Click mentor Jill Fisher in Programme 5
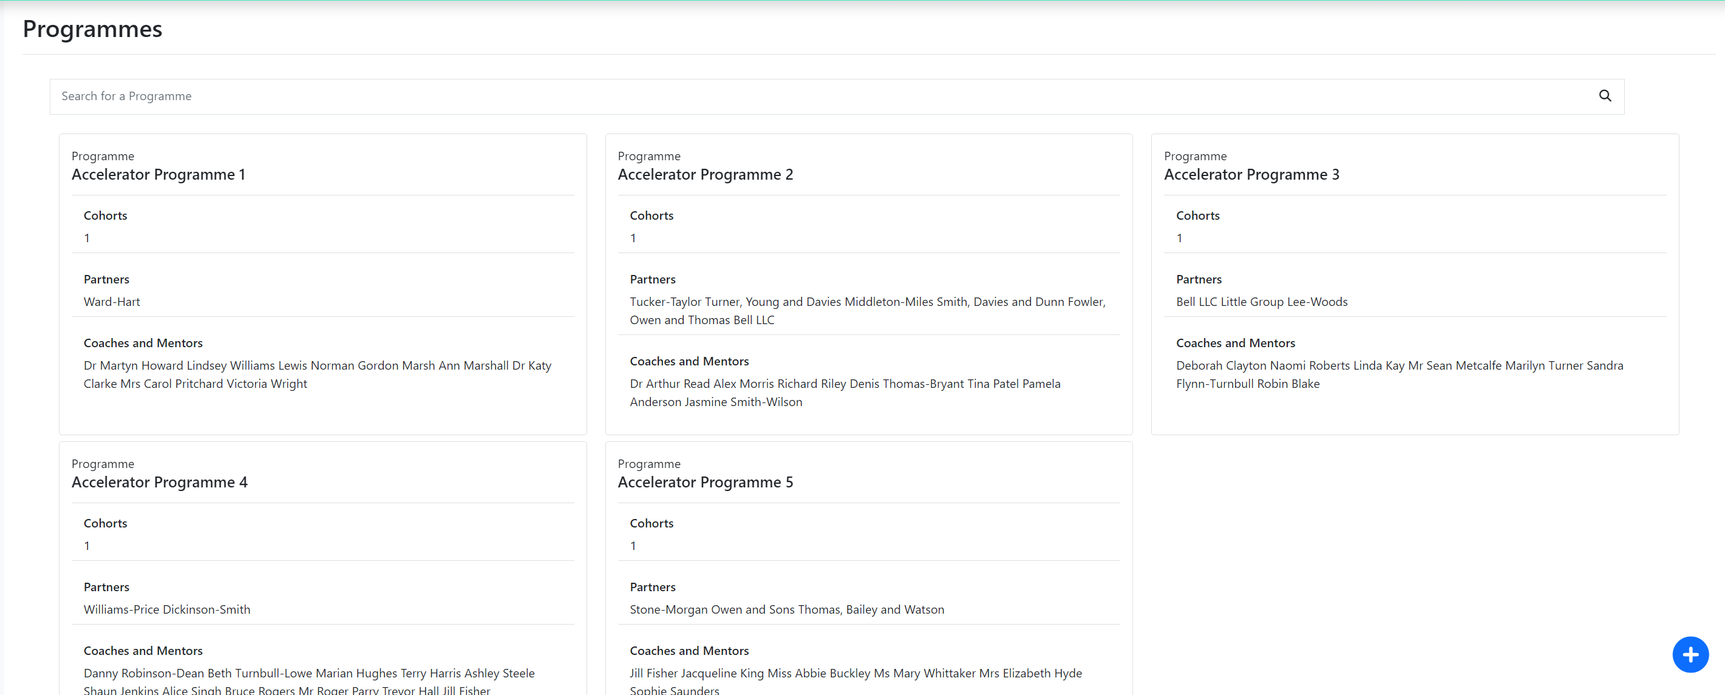Screen dimensions: 1725x695 pyautogui.click(x=652, y=674)
